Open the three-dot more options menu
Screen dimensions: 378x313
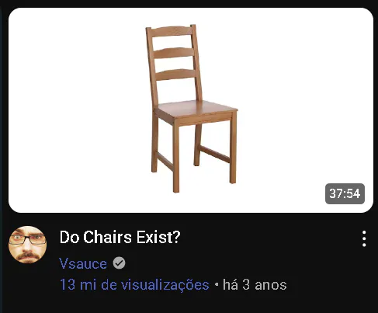coord(364,238)
